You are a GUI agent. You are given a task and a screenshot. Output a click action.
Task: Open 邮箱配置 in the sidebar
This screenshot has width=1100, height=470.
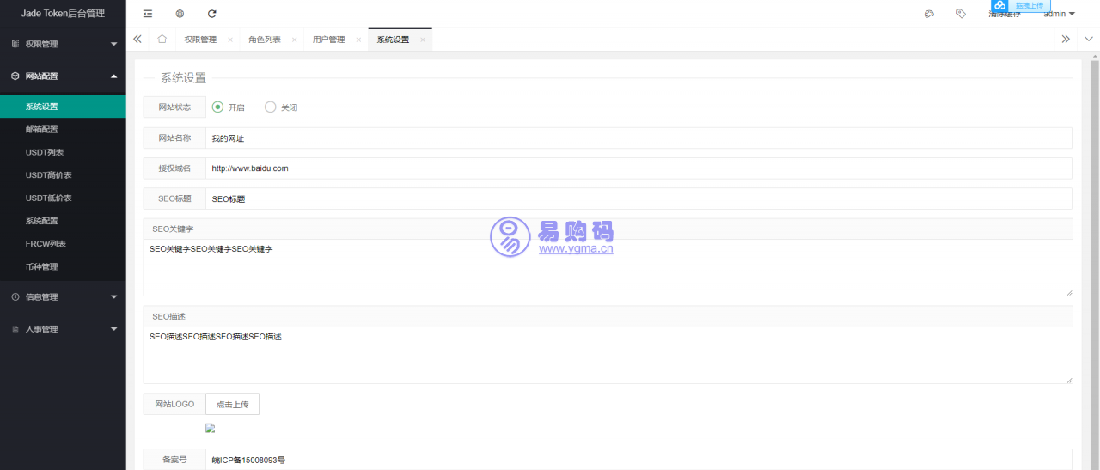point(42,130)
